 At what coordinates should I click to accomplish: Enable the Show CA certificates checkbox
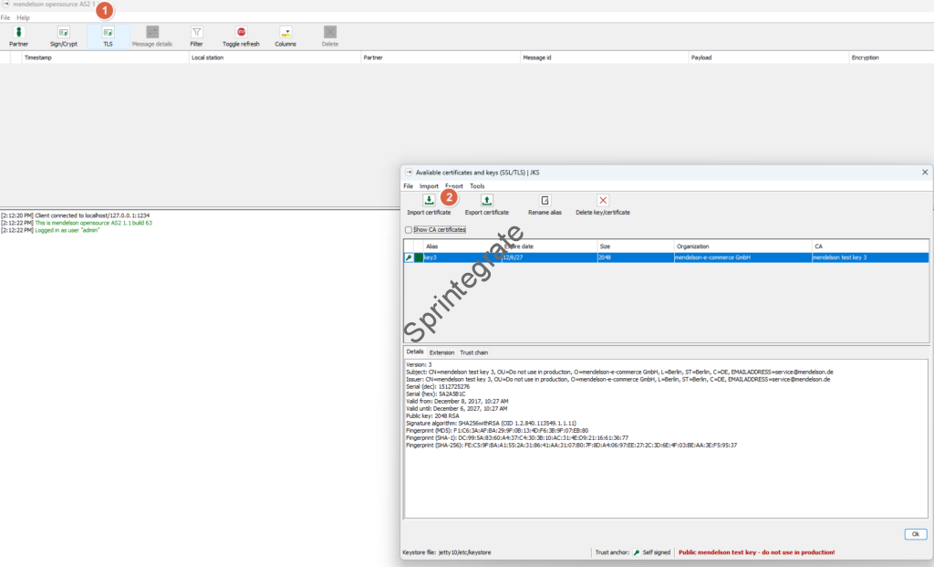409,230
